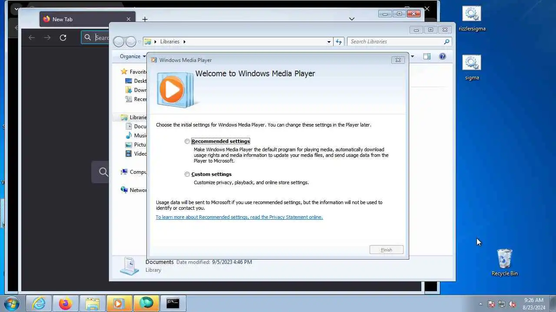556x312 pixels.
Task: Go forward in Firefox
Action: [x=47, y=38]
